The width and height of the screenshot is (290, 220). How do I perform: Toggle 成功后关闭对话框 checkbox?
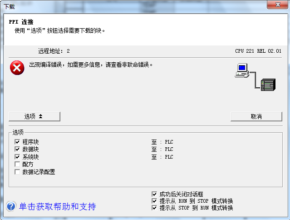click(155, 194)
